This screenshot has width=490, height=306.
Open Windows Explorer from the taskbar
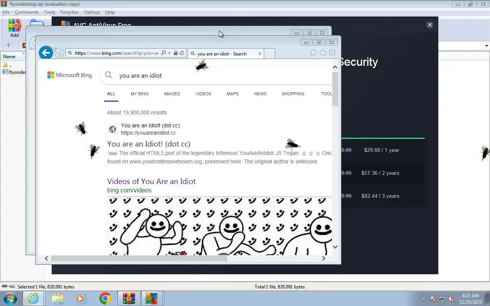click(57, 298)
